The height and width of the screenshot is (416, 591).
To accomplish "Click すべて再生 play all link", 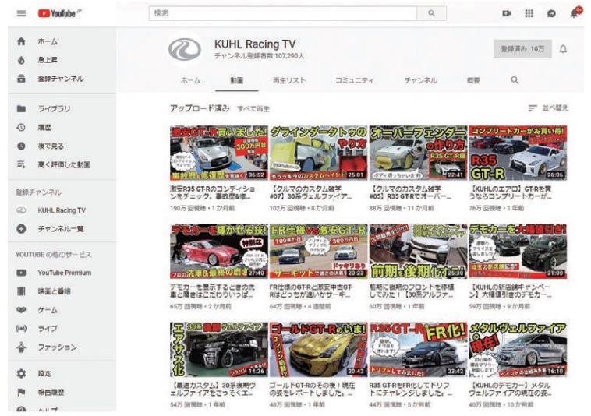I will 253,109.
